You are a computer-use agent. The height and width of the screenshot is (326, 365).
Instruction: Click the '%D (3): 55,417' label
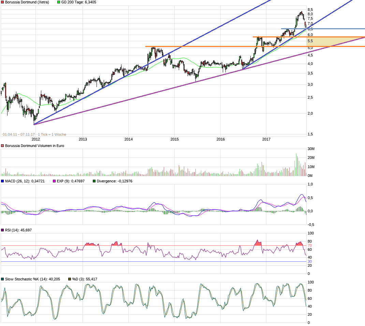(x=85, y=279)
